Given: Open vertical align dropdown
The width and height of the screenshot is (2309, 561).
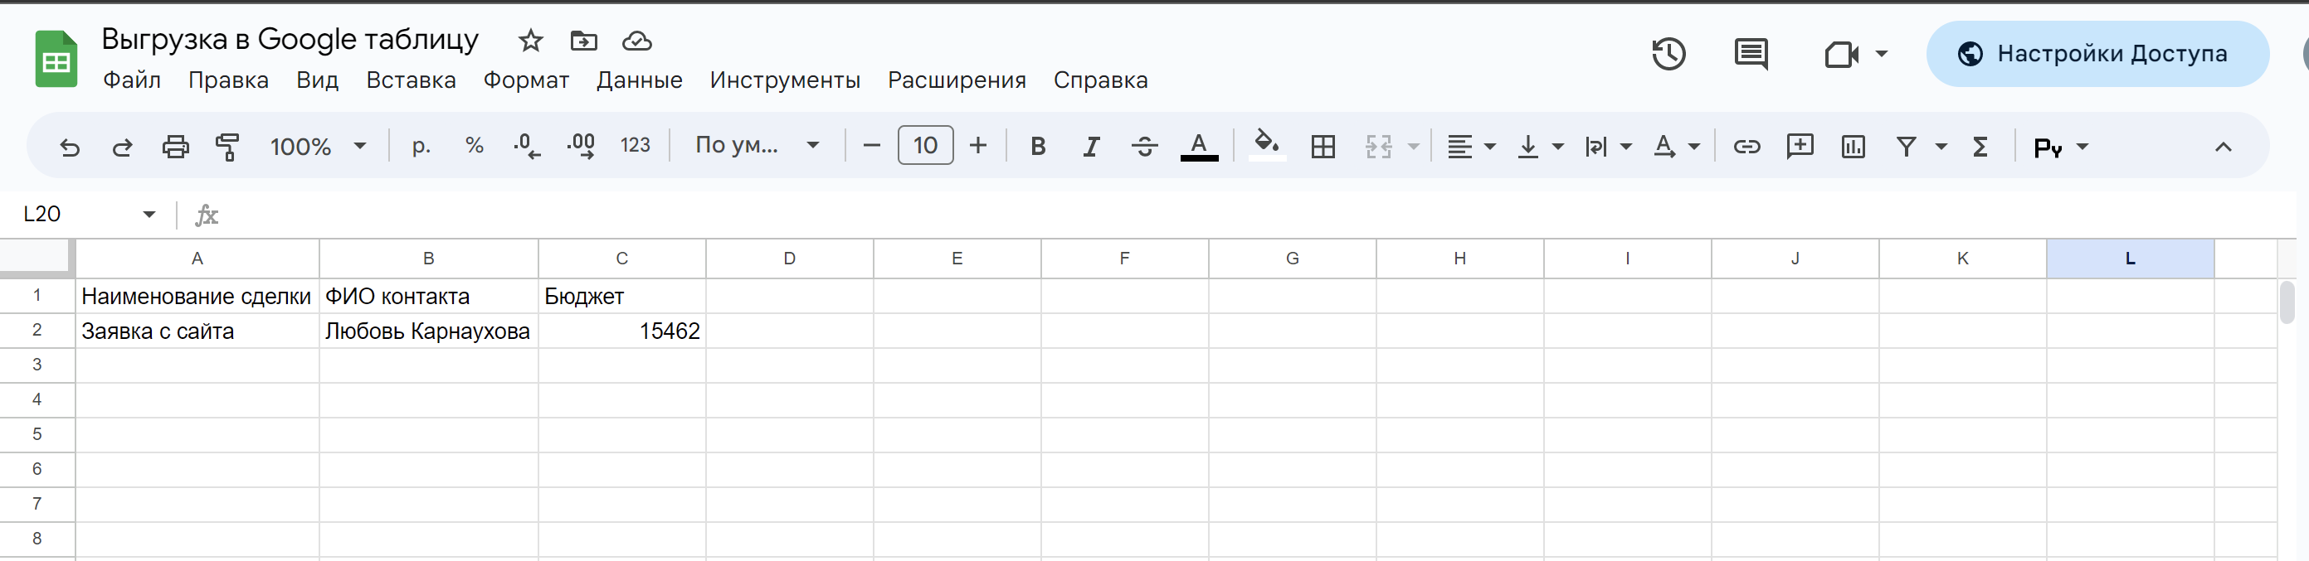Looking at the screenshot, I should (1540, 146).
